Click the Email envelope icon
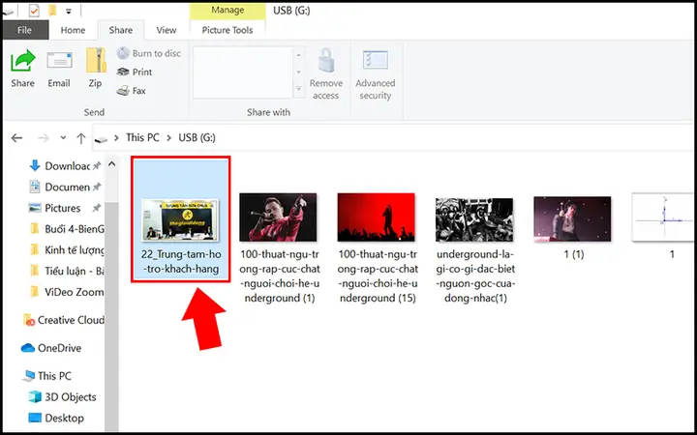 pos(59,60)
